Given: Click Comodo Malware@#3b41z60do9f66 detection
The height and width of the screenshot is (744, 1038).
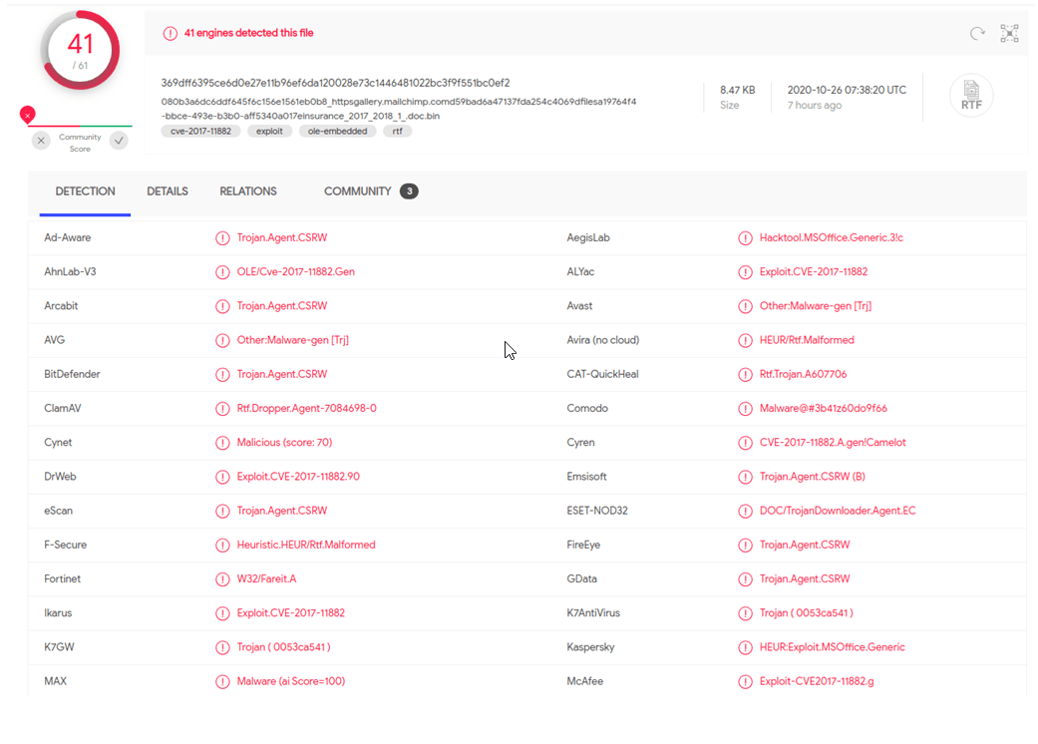Looking at the screenshot, I should click(x=824, y=409).
